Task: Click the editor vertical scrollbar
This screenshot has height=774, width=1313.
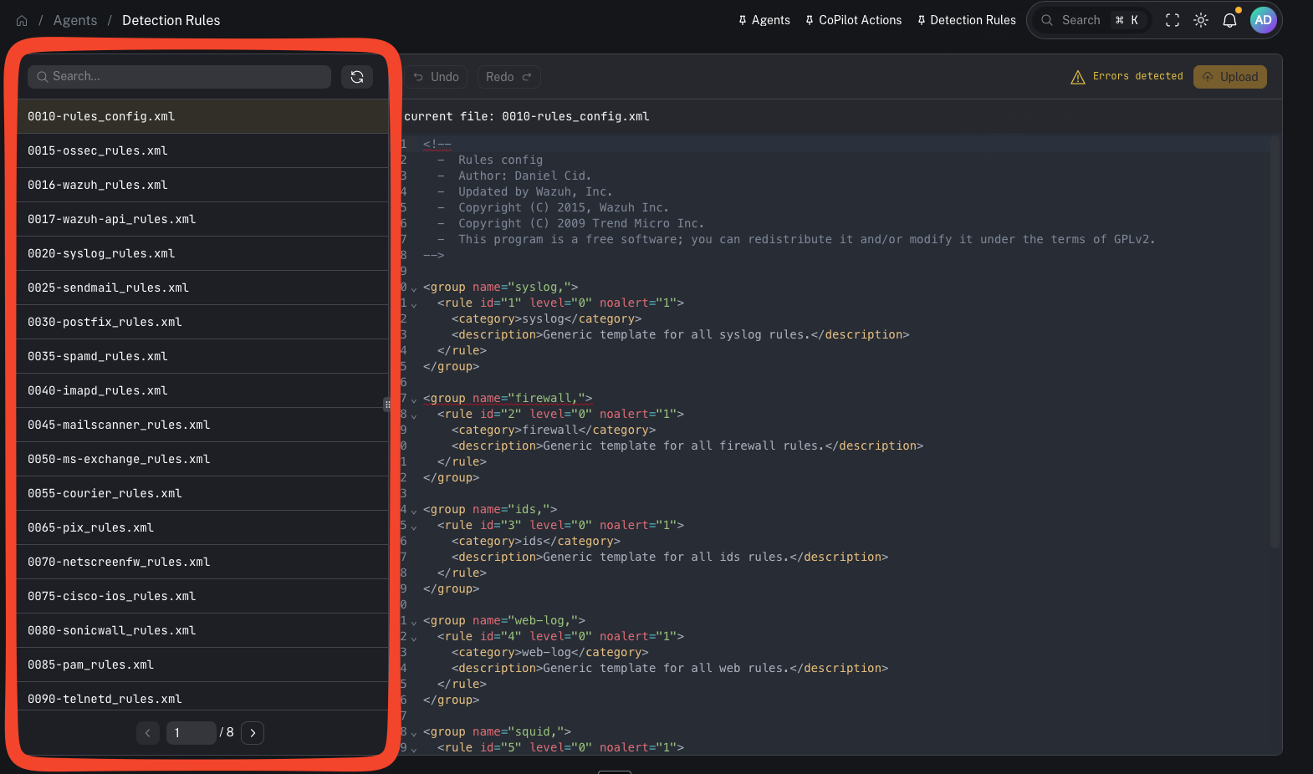Action: [x=1275, y=343]
